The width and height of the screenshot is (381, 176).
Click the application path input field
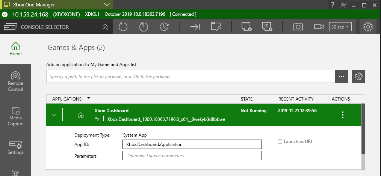point(191,77)
